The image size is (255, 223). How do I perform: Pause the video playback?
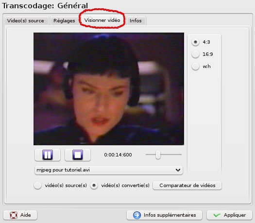[48, 155]
